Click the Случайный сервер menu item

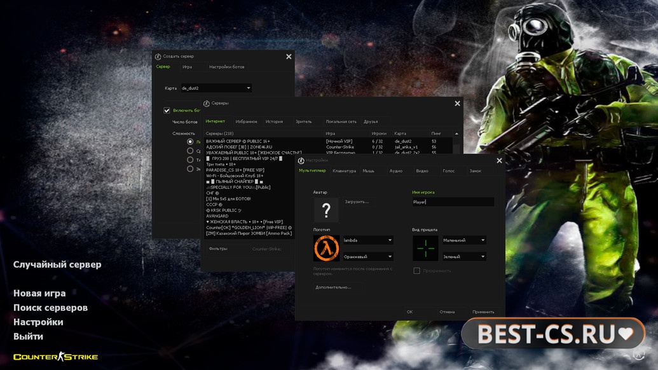click(57, 264)
